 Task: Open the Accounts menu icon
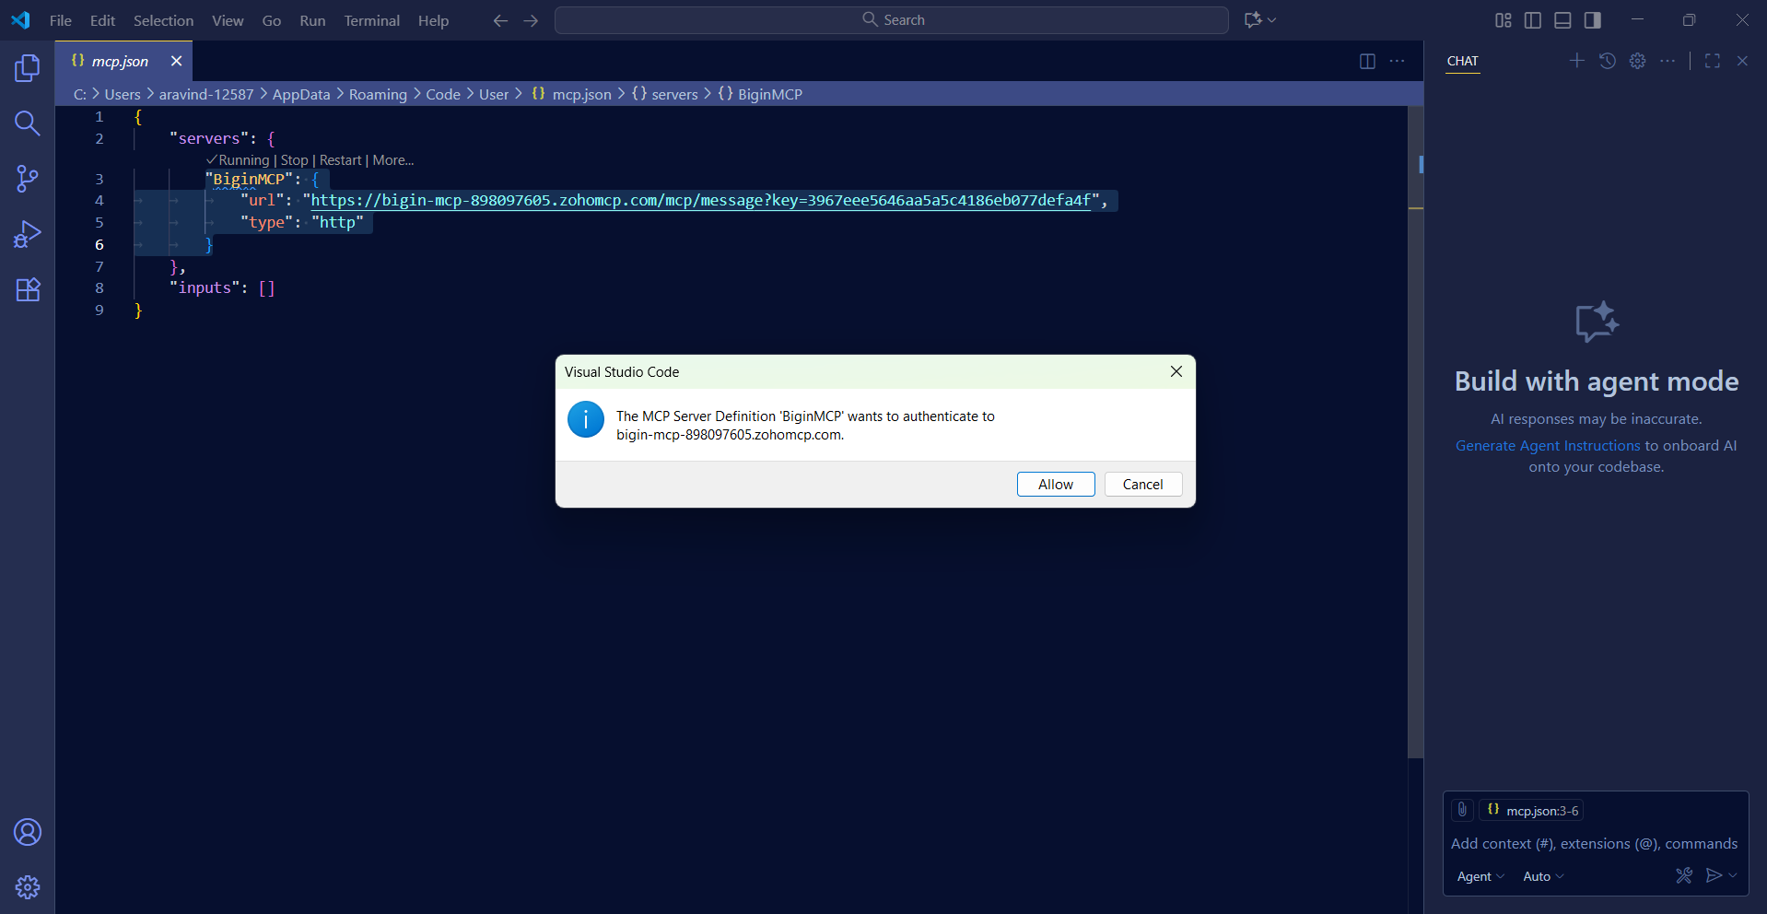(28, 832)
